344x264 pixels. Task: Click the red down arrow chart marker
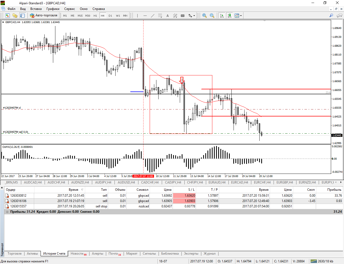182,80
